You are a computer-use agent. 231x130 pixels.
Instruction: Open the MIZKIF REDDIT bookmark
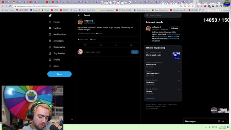pos(22,10)
